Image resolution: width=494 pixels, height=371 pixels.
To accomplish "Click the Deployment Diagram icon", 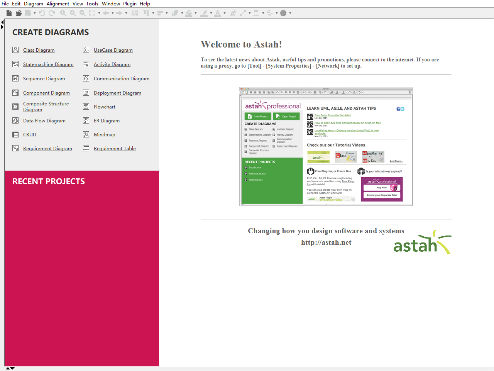I will [x=86, y=93].
